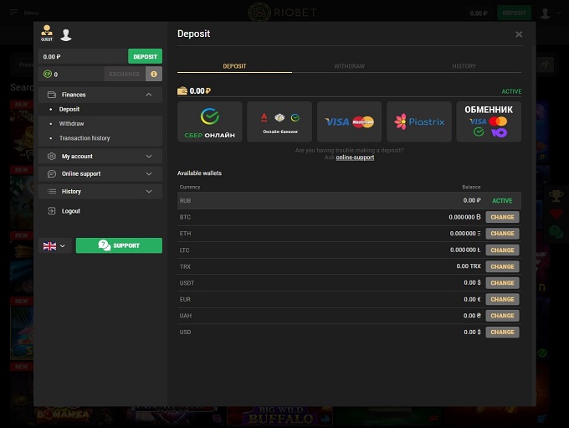Click the Logout icon entry
The width and height of the screenshot is (569, 428).
52,211
